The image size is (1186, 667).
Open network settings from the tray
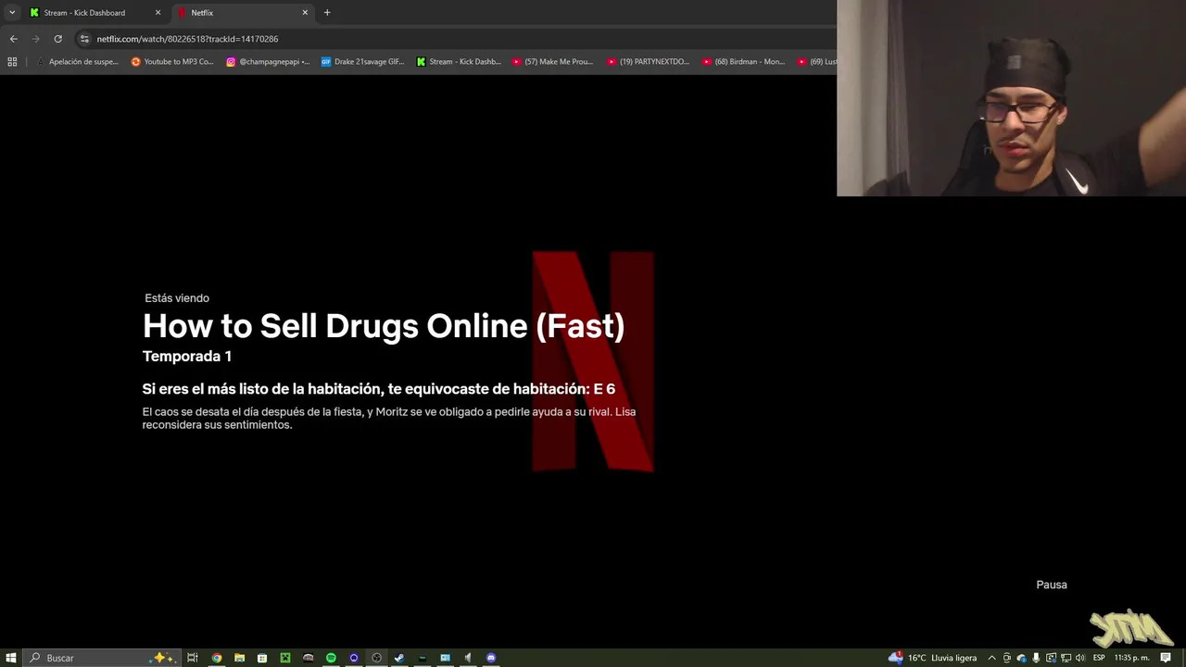tap(1066, 658)
